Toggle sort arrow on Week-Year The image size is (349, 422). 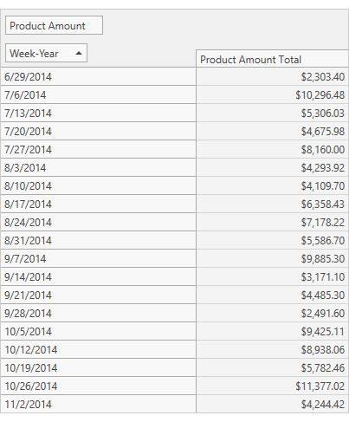79,53
